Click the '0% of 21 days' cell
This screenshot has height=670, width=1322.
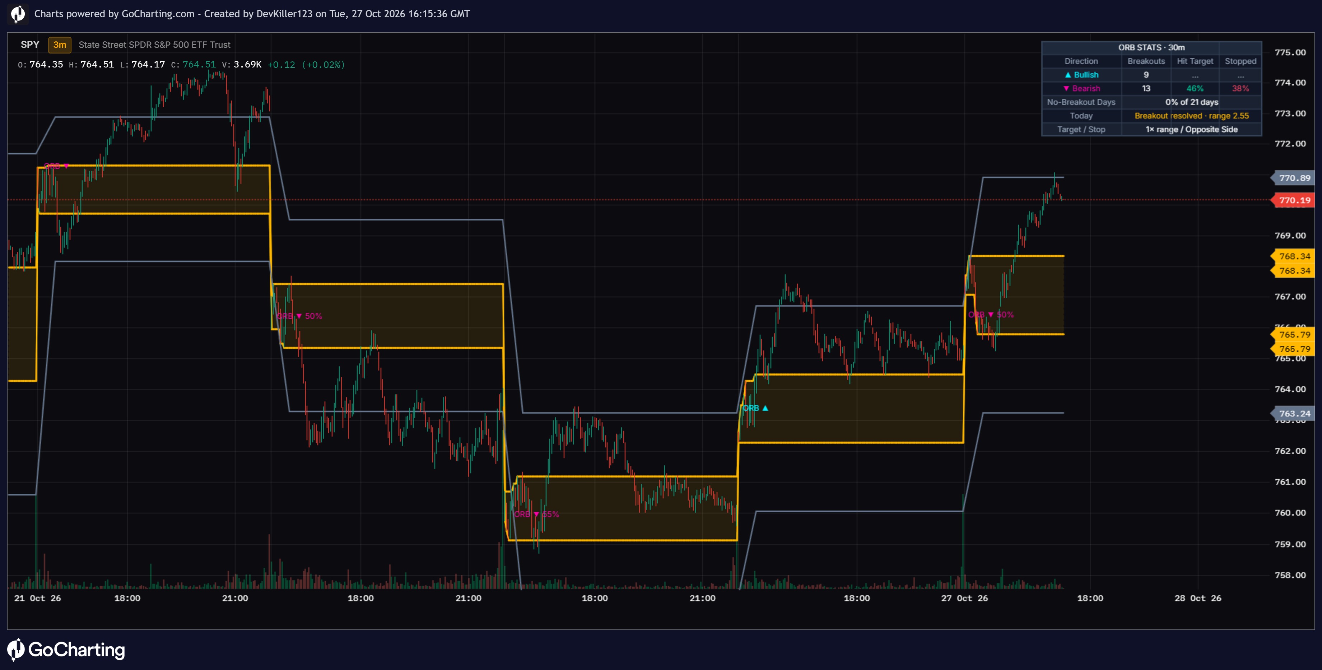point(1192,102)
